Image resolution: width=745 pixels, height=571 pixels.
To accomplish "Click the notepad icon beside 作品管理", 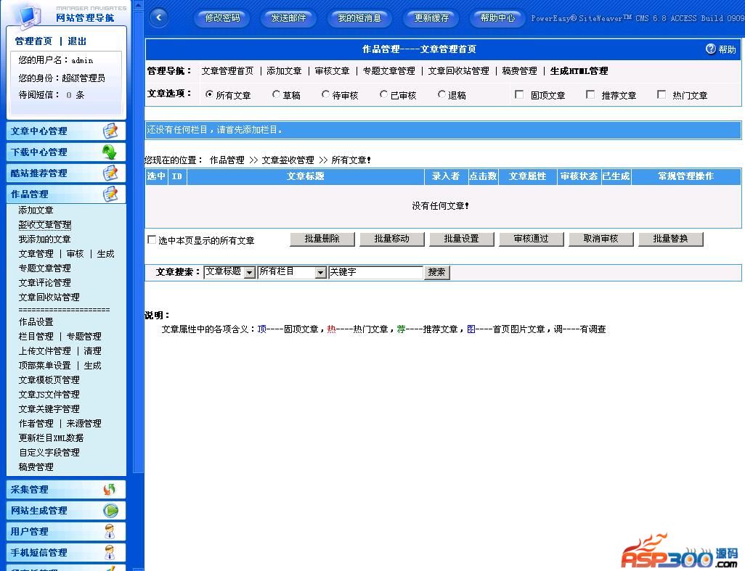I will click(110, 194).
